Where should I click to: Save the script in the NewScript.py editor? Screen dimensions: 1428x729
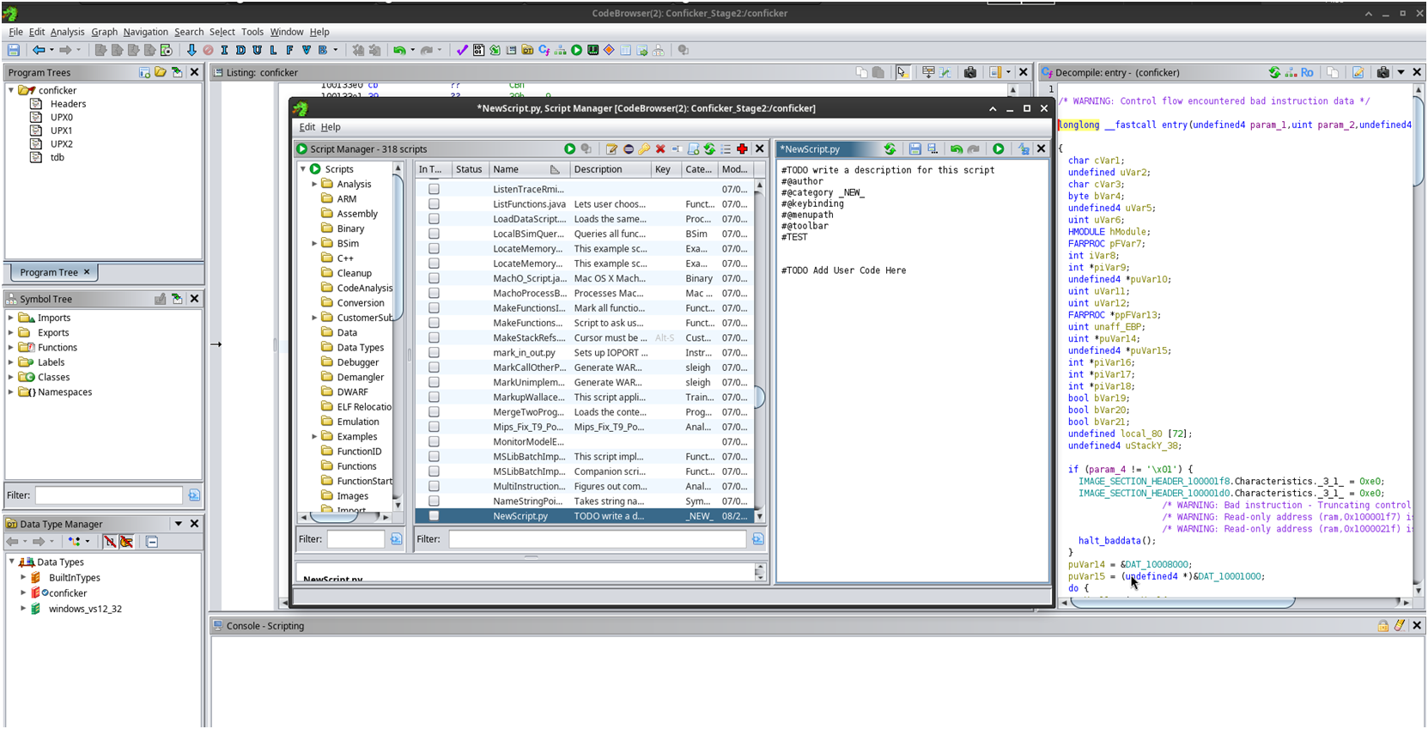pos(915,149)
